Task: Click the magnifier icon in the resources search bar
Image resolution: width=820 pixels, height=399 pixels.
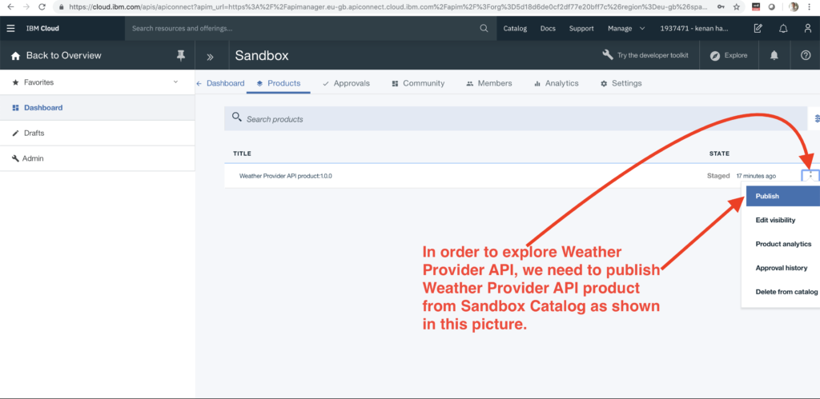Action: click(484, 28)
